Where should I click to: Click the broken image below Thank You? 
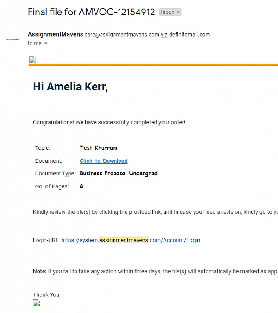(36, 303)
